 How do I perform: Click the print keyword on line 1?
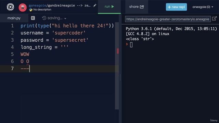click(x=28, y=26)
